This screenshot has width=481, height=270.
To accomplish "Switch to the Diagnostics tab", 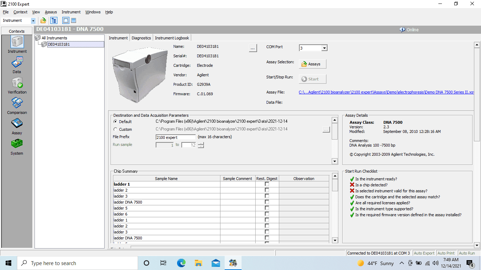I will (x=141, y=38).
